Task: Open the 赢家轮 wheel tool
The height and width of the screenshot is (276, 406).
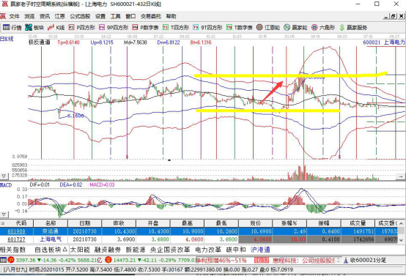Action: pyautogui.click(x=295, y=27)
